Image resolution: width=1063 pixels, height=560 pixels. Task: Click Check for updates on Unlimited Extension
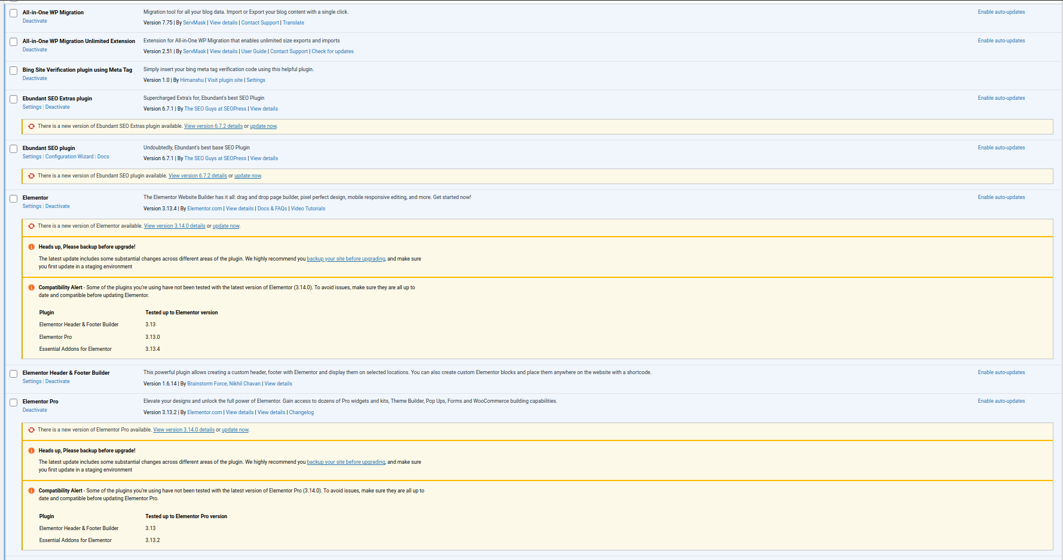(332, 51)
